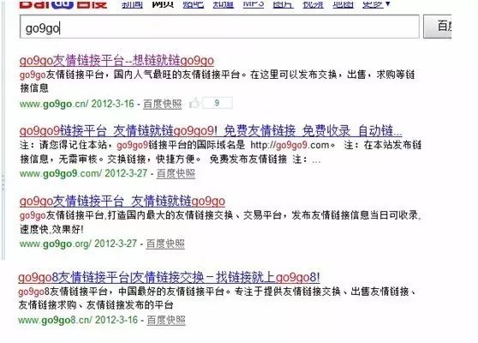Open the 更多 dropdown menu
Screen dimensions: 478x343
(x=376, y=3)
